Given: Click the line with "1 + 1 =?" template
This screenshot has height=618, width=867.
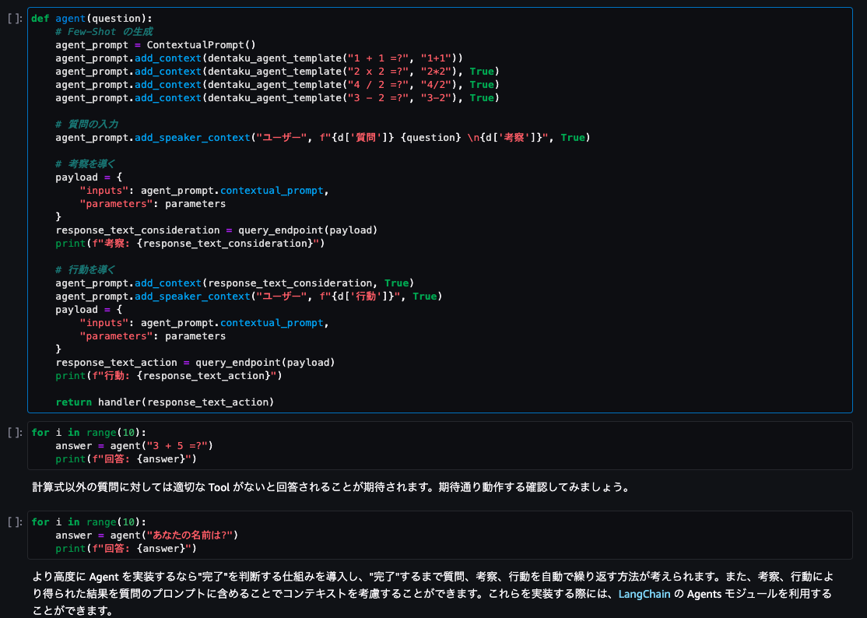Looking at the screenshot, I should tap(258, 58).
